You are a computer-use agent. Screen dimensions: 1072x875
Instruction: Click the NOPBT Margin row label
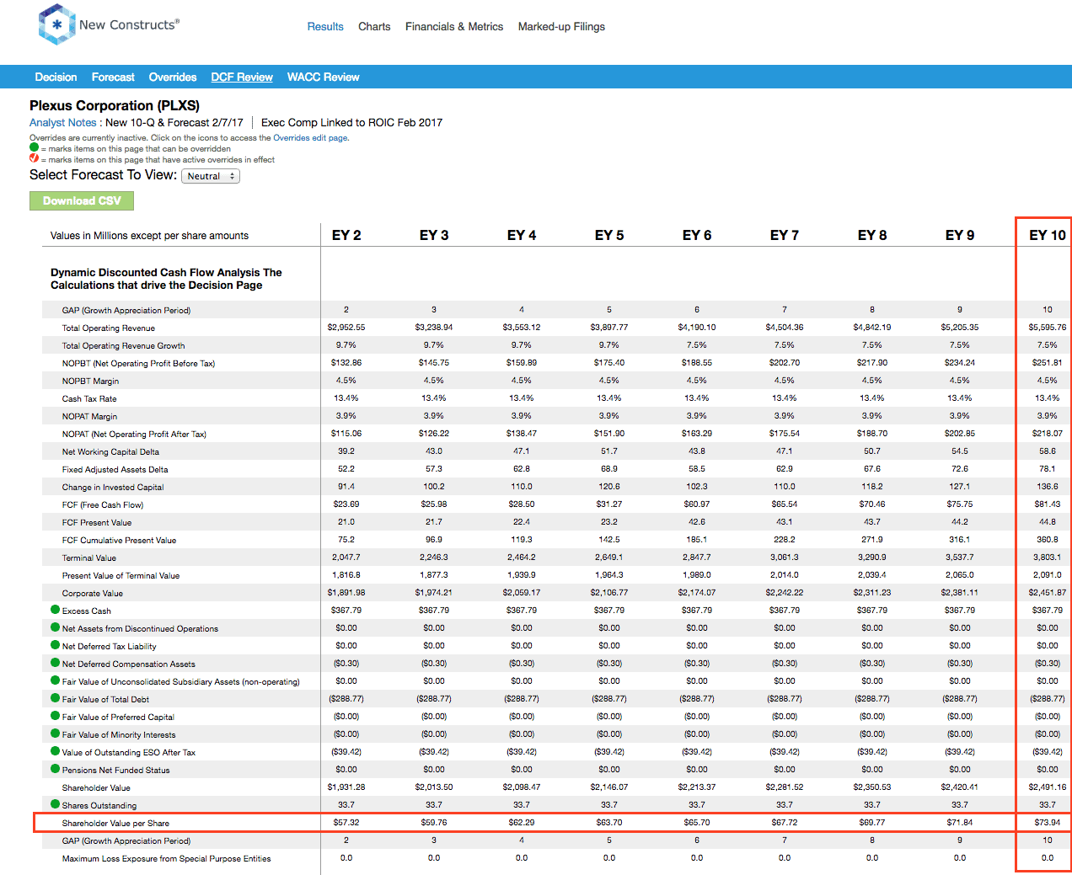[90, 381]
